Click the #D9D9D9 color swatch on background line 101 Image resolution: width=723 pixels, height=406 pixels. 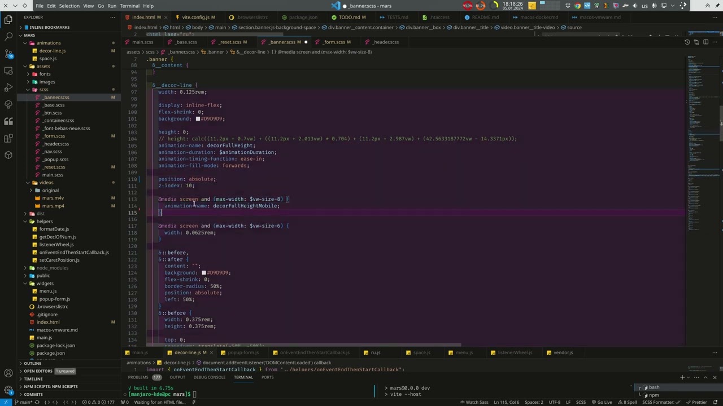pos(198,119)
